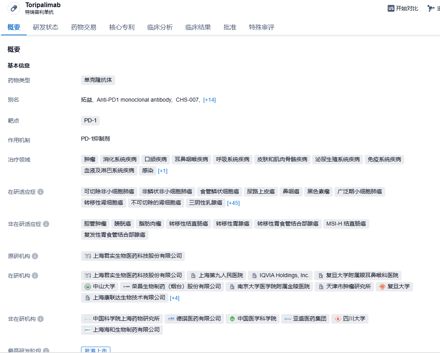
Task: Click the 复旦大学附属眼耳鼻喉科医院 building icon
Action: point(321,276)
